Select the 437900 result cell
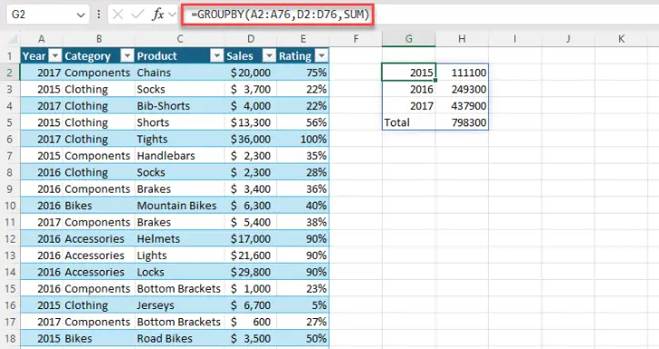The image size is (659, 349). click(x=462, y=105)
